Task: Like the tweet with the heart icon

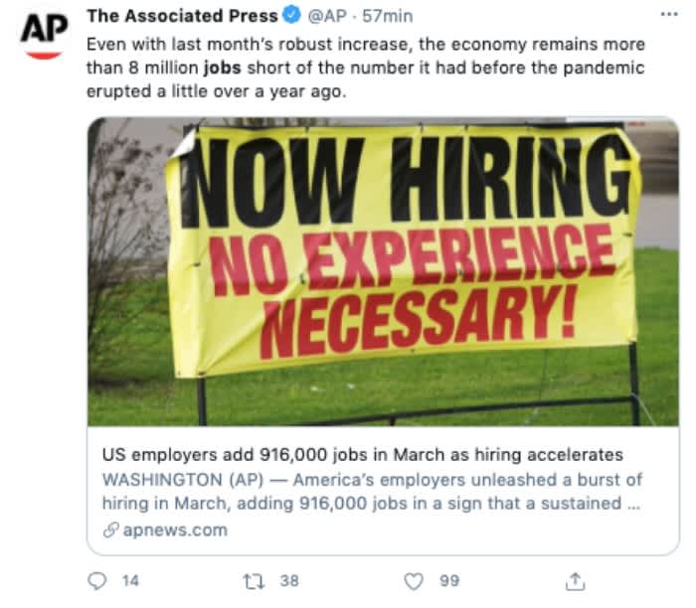Action: pos(414,581)
